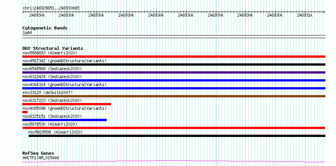Click the magenta AHCTF1 gene line

(174, 161)
